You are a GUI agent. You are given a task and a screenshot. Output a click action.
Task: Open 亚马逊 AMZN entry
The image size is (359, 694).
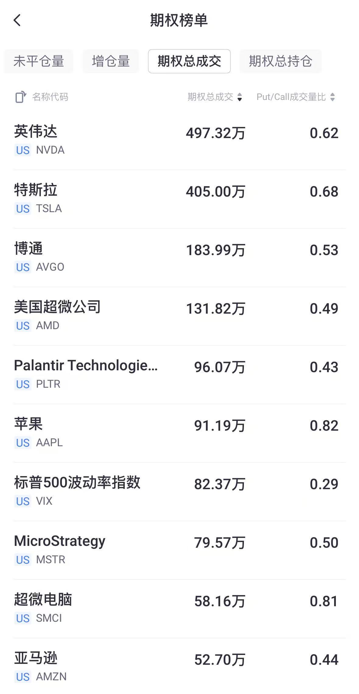pos(180,667)
